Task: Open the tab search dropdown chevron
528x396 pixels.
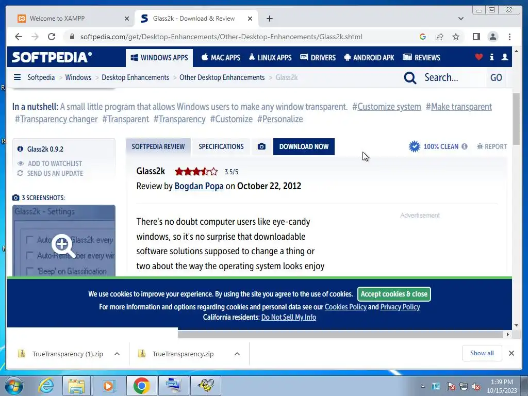Action: coord(460,19)
